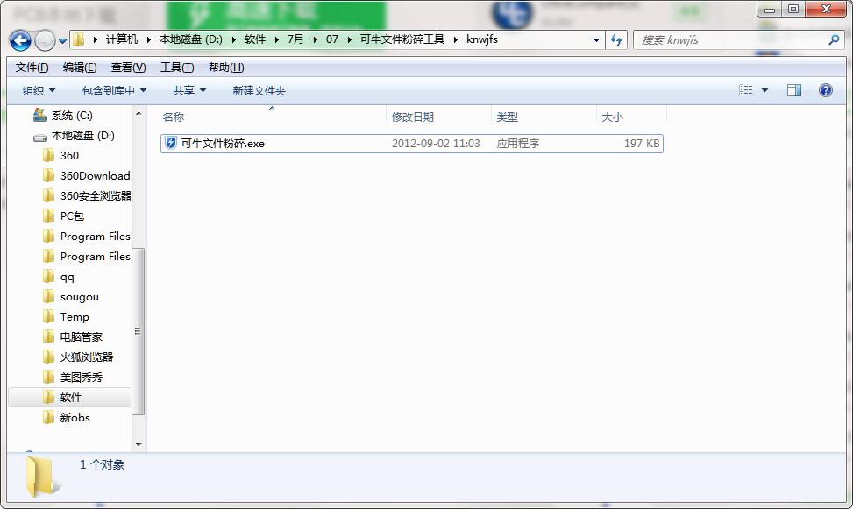Open 包含到库中 dropdown
Screen dimensions: 853x509
click(x=114, y=91)
